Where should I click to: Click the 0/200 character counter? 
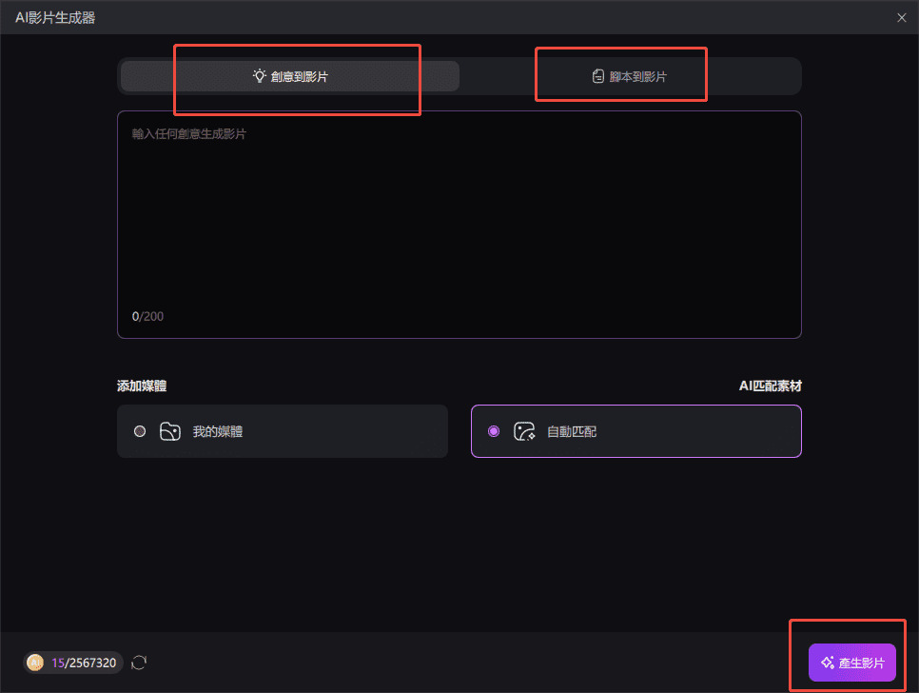147,316
